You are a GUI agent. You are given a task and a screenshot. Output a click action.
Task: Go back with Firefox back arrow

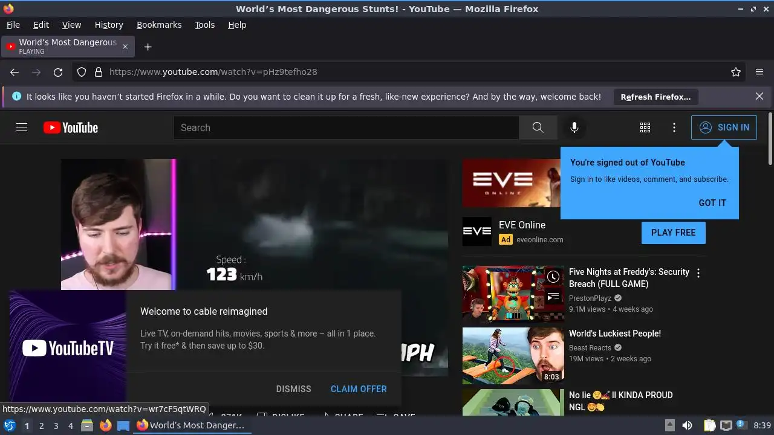click(x=15, y=72)
